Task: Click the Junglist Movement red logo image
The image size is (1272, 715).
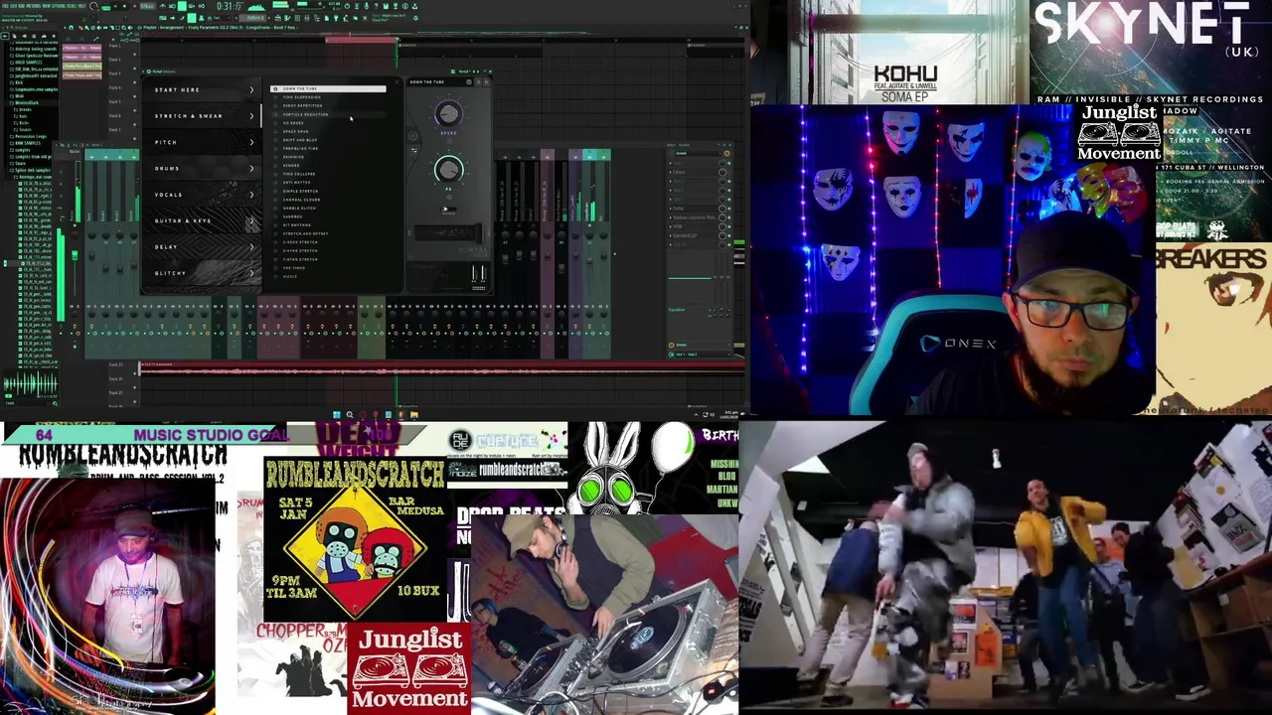Action: click(410, 670)
